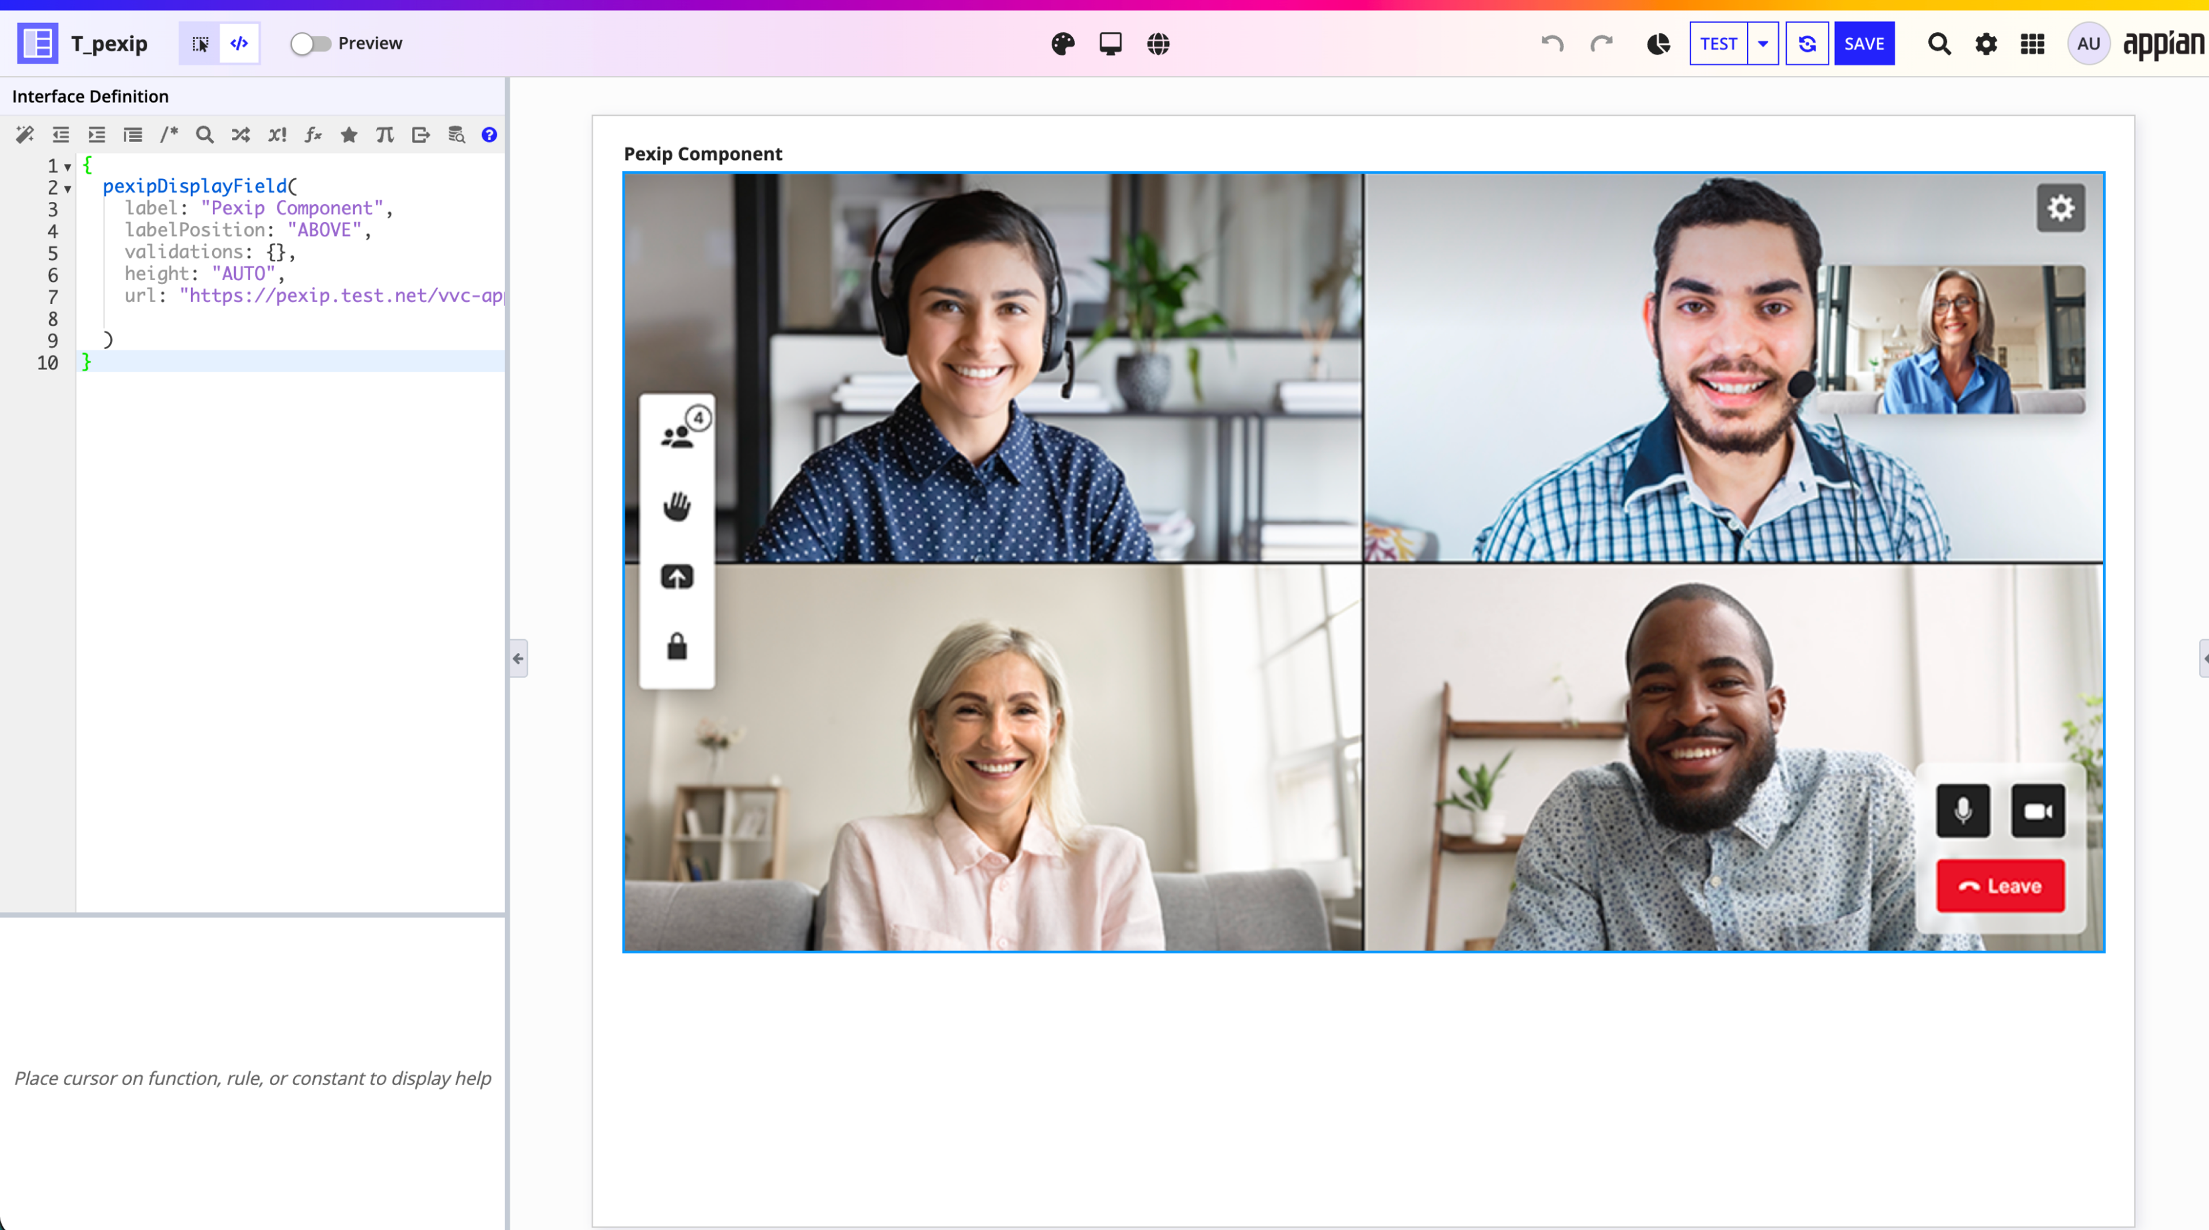The height and width of the screenshot is (1230, 2209).
Task: Open expression editor help question mark
Action: [490, 135]
